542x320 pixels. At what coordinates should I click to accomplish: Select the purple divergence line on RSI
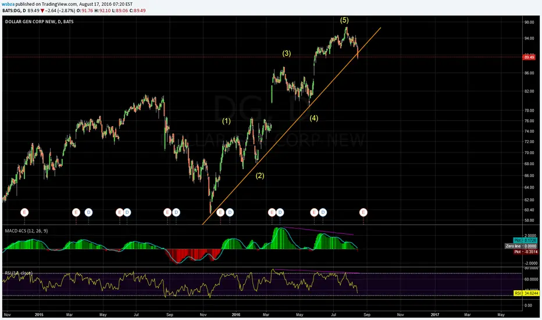(318, 271)
